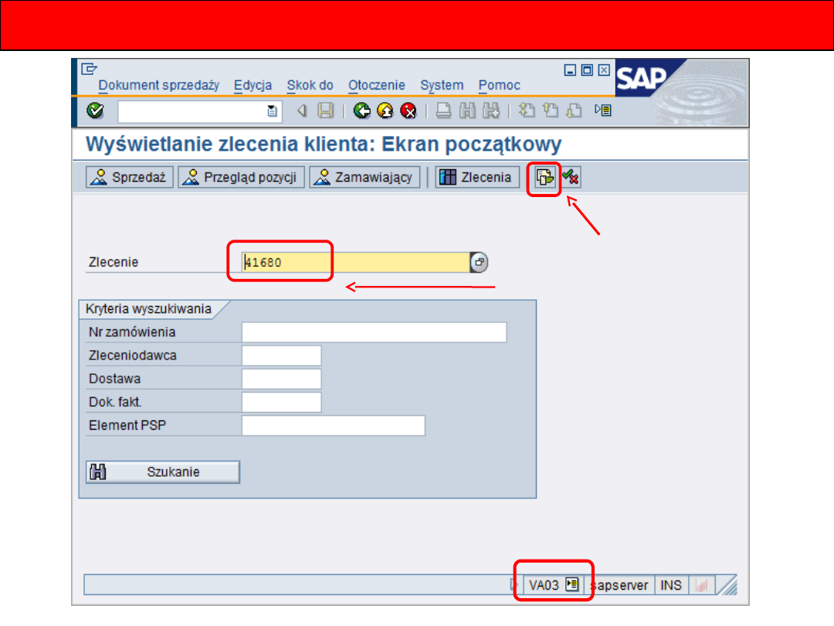Open the command field history dropdown

272,111
